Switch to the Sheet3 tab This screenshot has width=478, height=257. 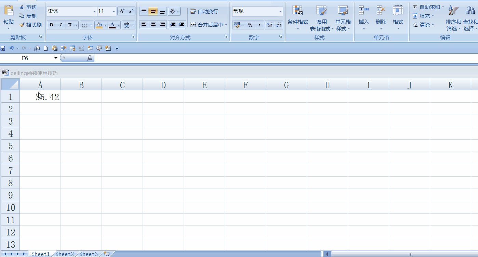click(x=89, y=254)
